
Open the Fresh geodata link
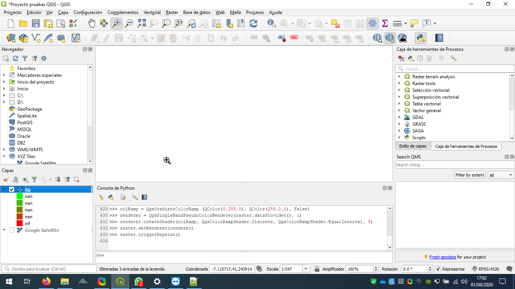[x=443, y=257]
